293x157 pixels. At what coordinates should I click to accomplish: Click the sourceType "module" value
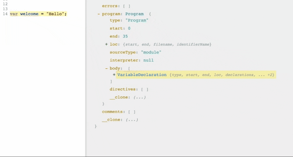[151, 52]
